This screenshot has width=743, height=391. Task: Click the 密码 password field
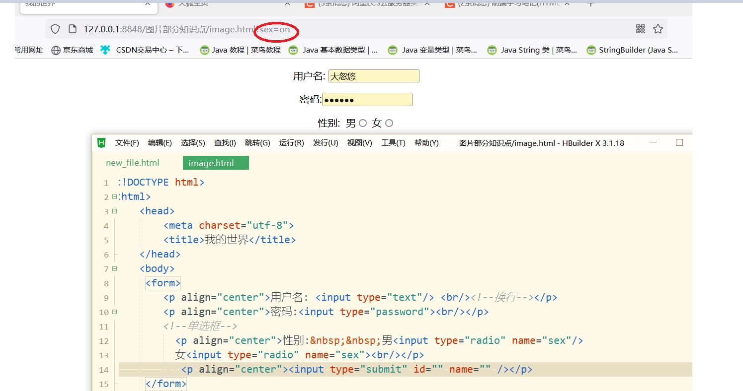click(x=367, y=100)
